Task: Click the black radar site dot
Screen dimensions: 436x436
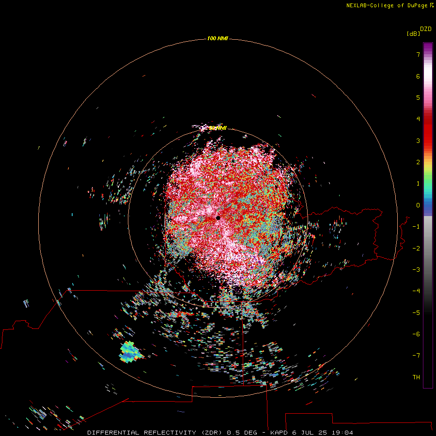Action: point(218,218)
